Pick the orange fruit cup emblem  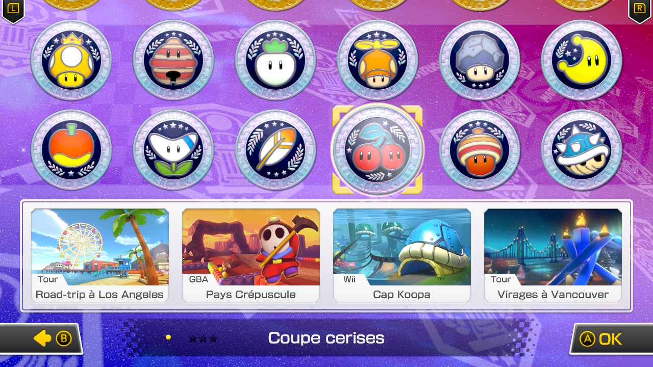tap(71, 150)
